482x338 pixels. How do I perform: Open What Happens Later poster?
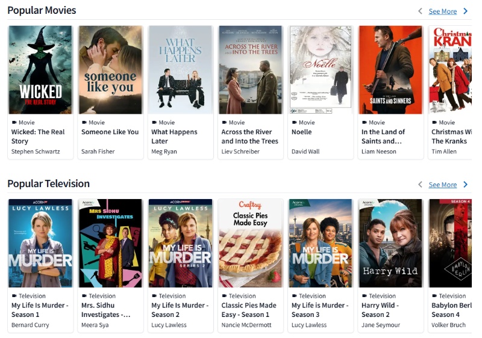tap(180, 70)
